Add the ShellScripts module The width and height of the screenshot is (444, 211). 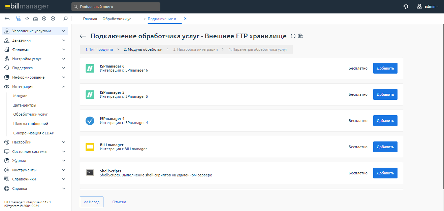pos(385,173)
